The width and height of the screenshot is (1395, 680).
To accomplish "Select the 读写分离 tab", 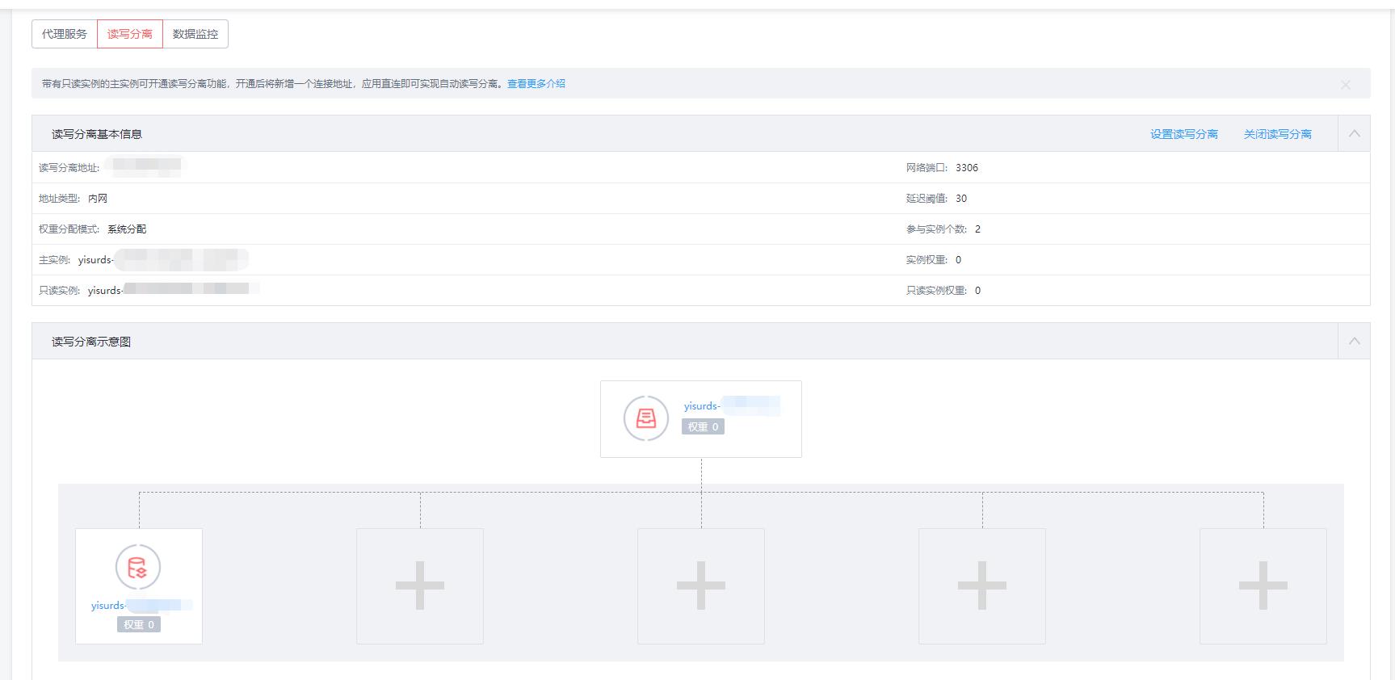I will pos(130,34).
